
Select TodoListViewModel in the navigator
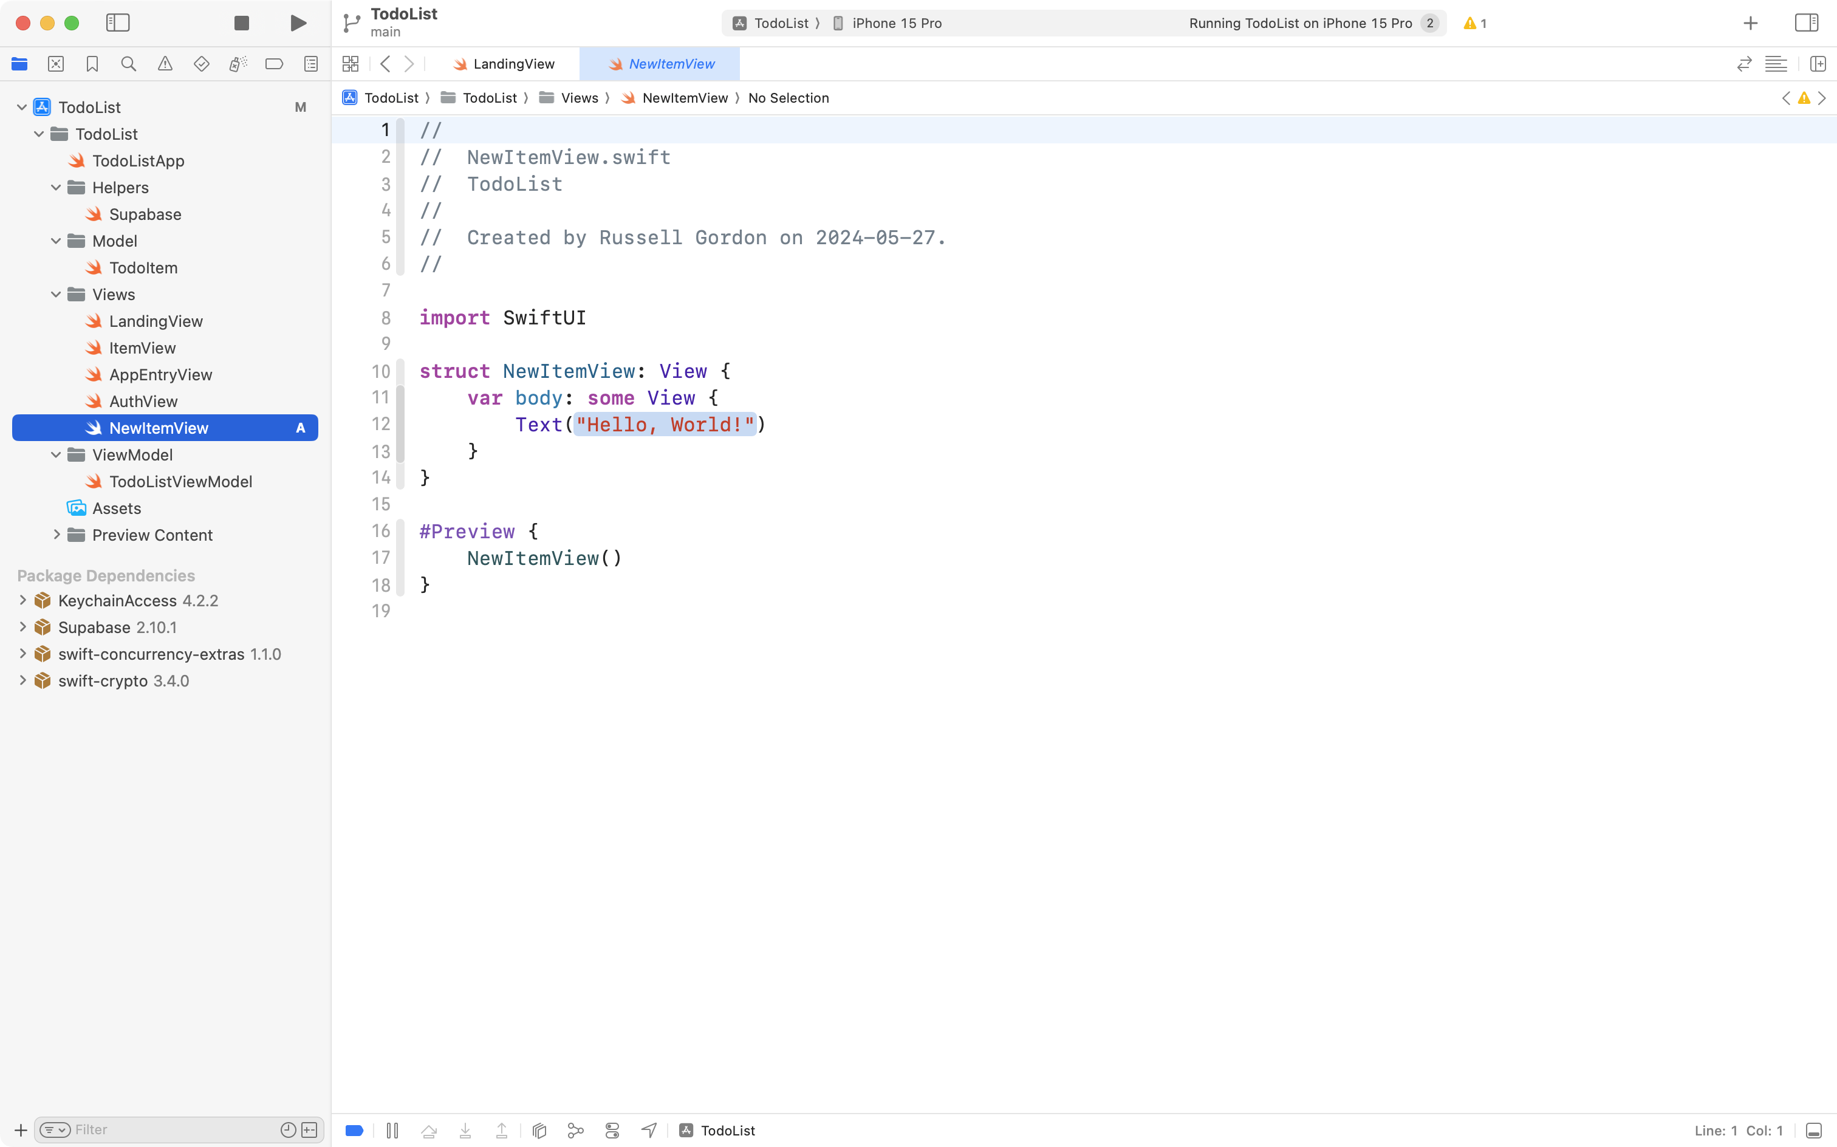pyautogui.click(x=180, y=481)
